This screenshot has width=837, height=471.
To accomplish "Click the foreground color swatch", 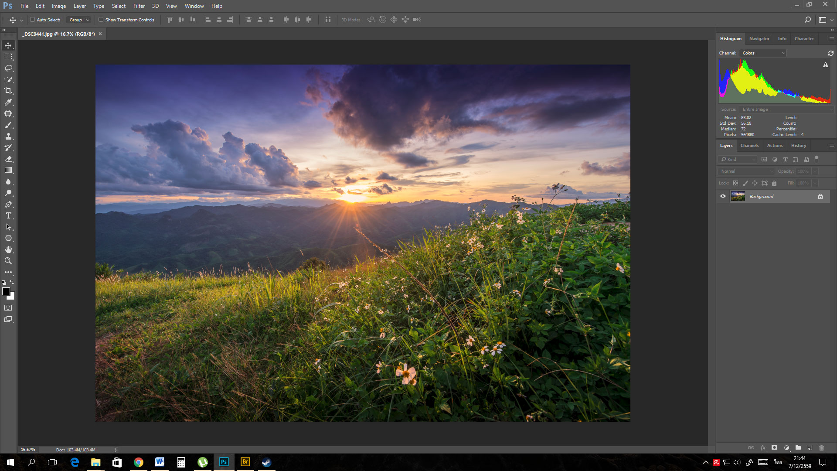I will click(x=6, y=291).
